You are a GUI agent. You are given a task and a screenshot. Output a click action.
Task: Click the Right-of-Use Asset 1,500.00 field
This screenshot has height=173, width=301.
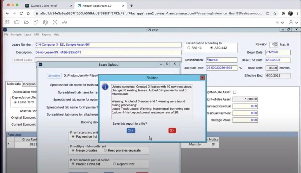point(245,99)
